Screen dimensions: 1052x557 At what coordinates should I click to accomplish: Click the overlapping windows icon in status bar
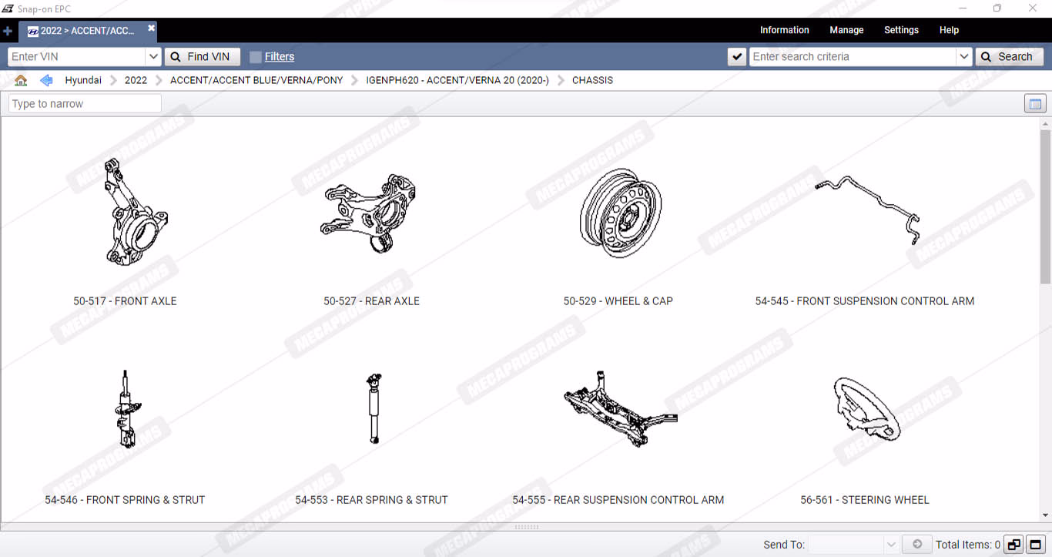click(1013, 545)
